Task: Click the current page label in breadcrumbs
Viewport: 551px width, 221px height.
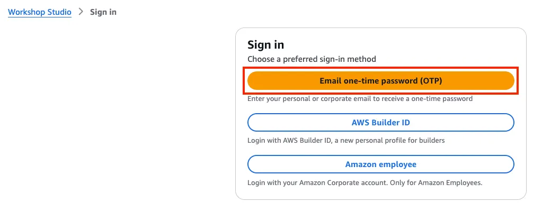Action: (x=103, y=12)
